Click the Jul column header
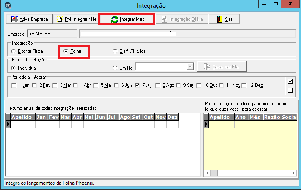301x190 pixels. pyautogui.click(x=113, y=117)
